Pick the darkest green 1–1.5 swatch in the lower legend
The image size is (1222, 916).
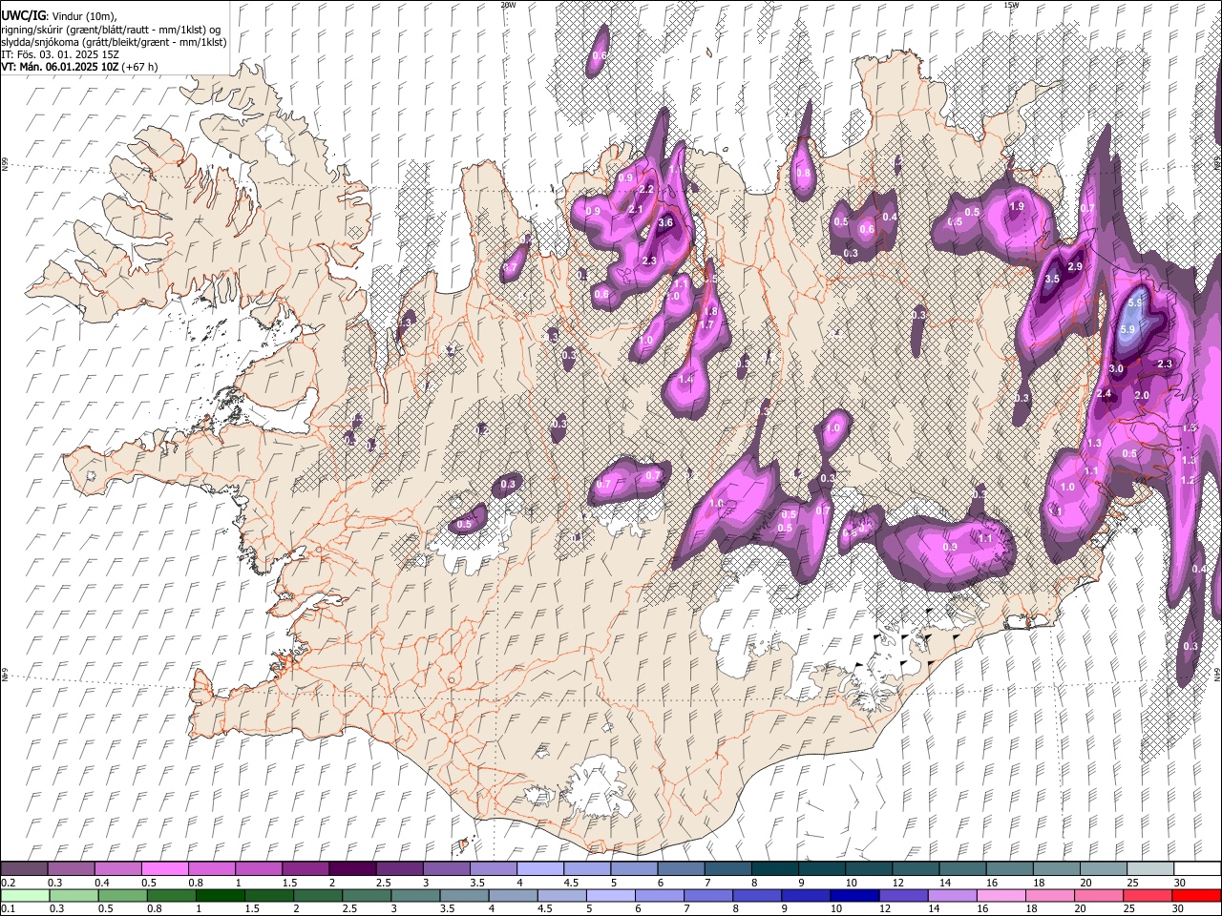click(x=219, y=895)
